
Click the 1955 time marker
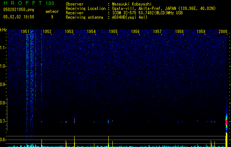[113, 31]
